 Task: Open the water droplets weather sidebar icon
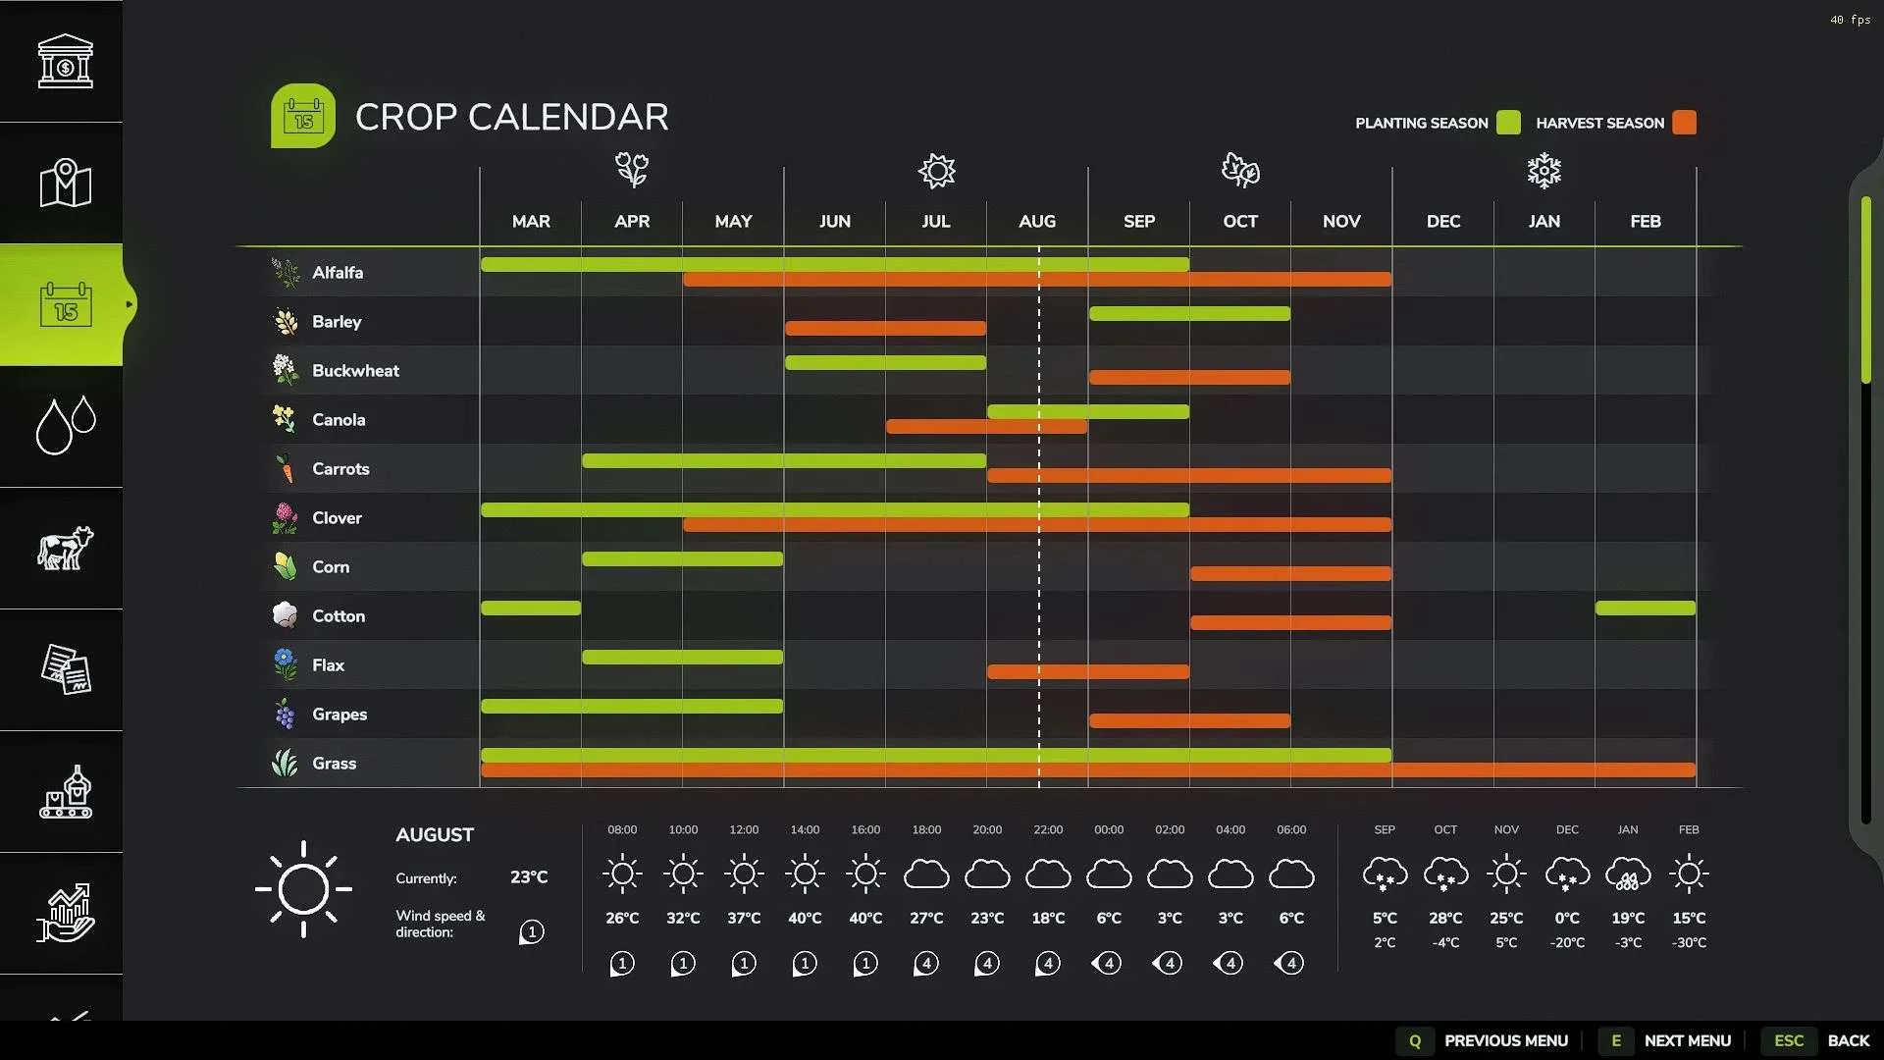pos(65,426)
